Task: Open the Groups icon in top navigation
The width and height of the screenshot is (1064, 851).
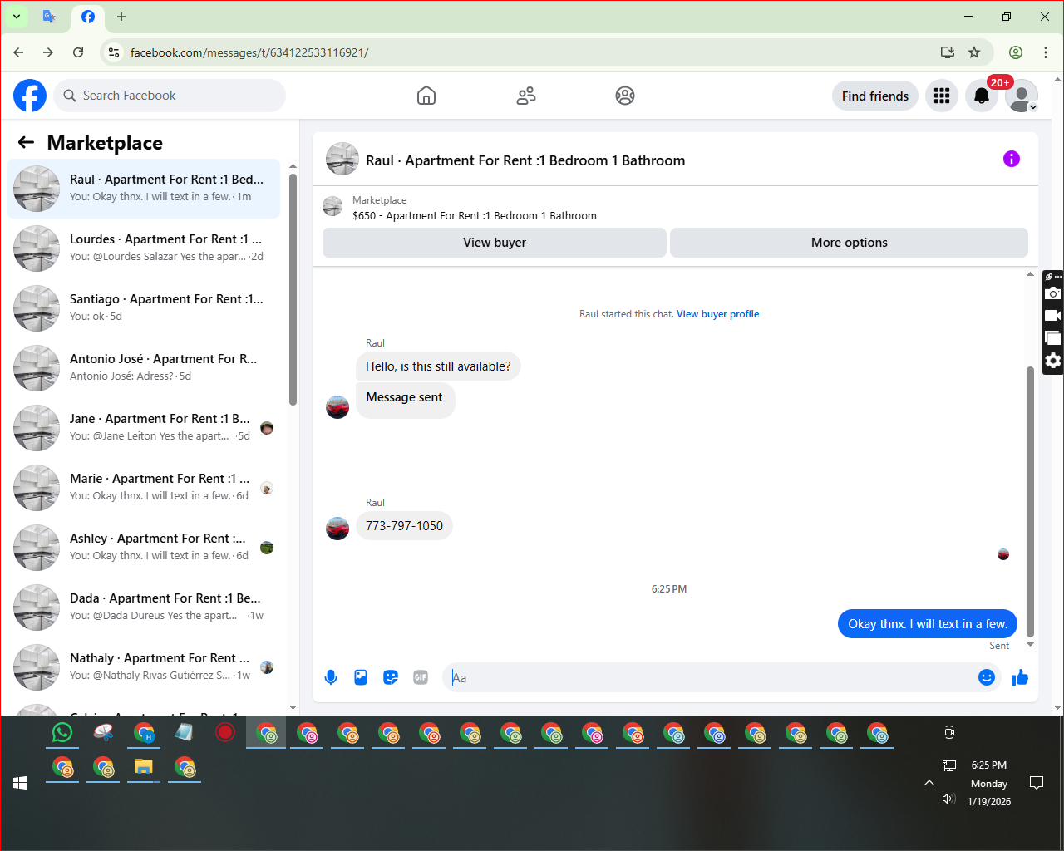Action: point(625,96)
